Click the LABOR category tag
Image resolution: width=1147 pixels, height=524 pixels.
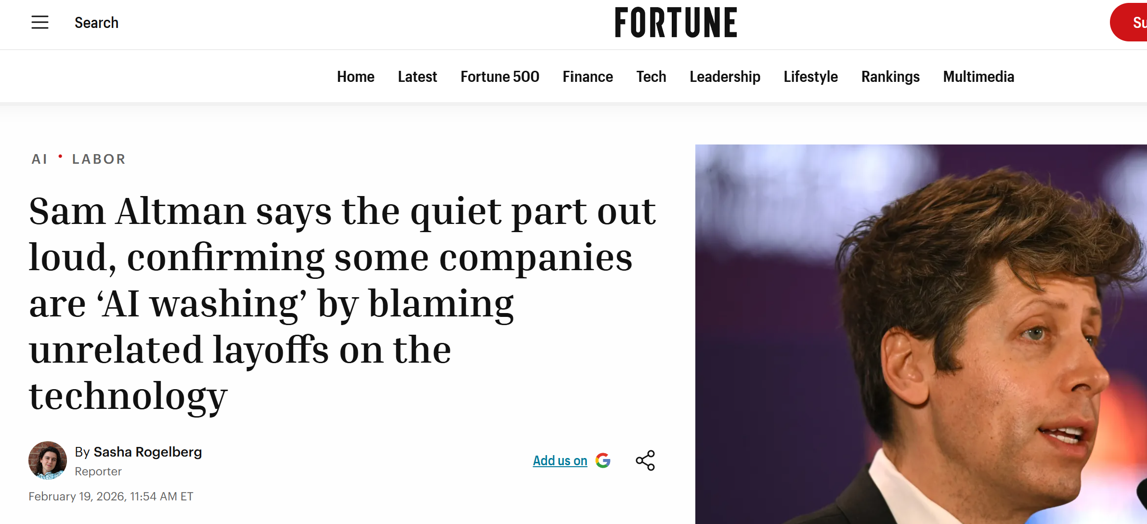[x=99, y=159]
